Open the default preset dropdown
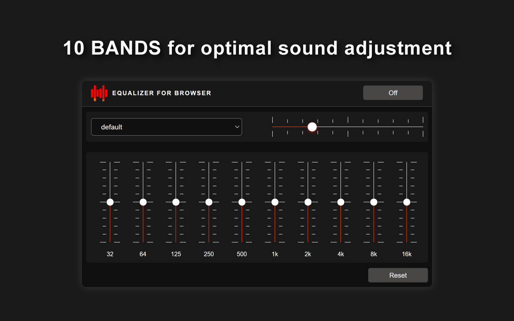The width and height of the screenshot is (514, 321). point(167,127)
